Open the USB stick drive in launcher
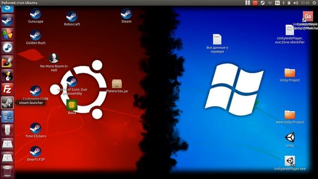Screen dimensions: 318x179 [7, 130]
